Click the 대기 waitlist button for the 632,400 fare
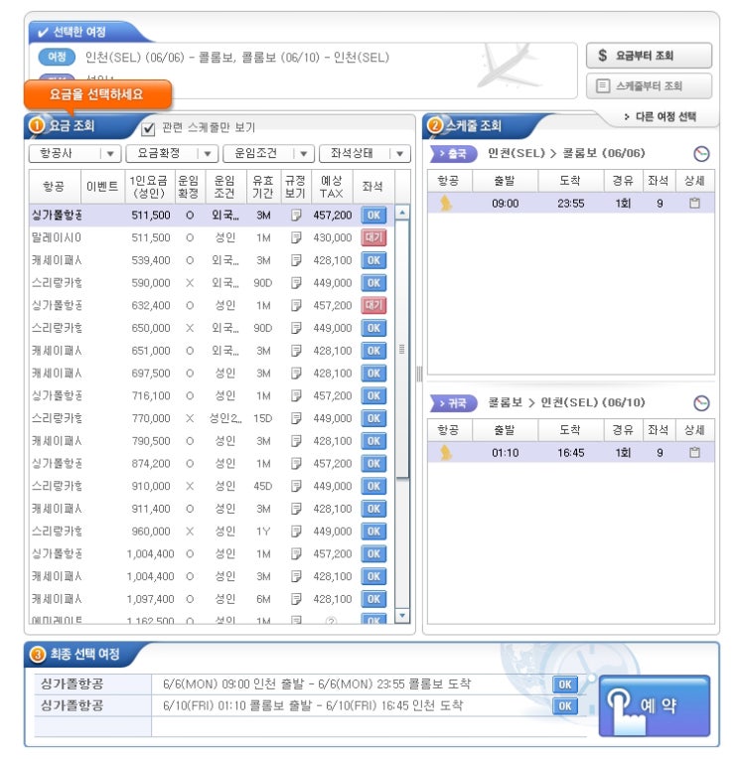Image resolution: width=738 pixels, height=759 pixels. (373, 305)
